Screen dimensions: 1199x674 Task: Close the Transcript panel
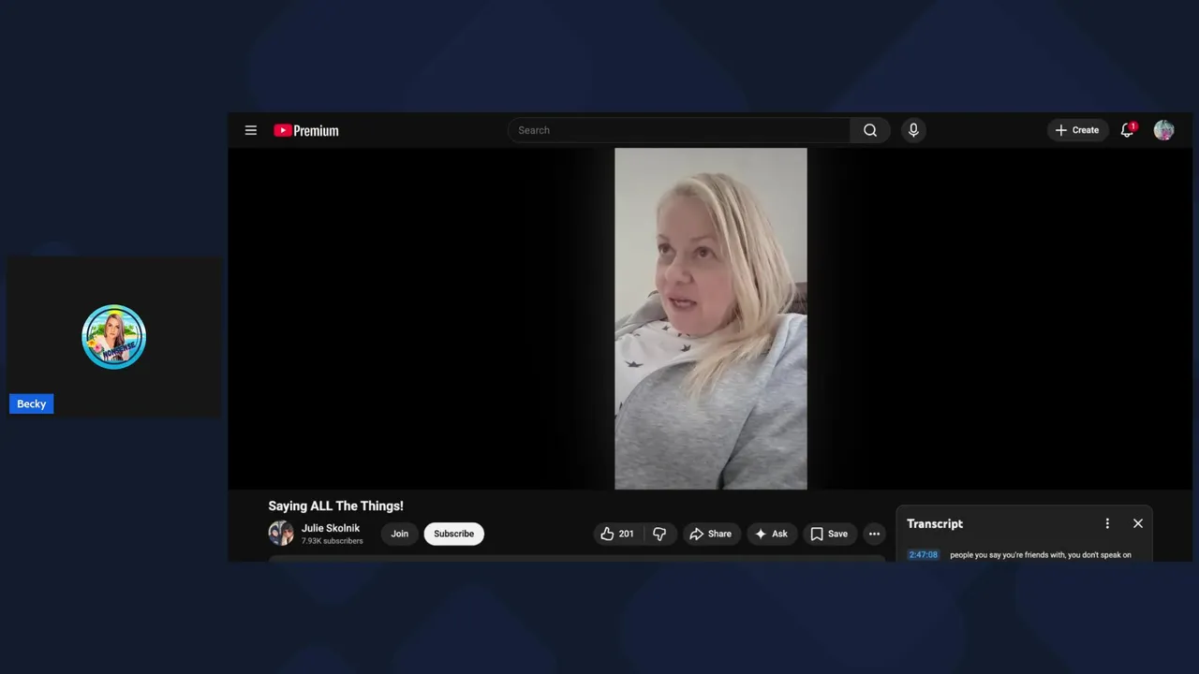click(1138, 523)
